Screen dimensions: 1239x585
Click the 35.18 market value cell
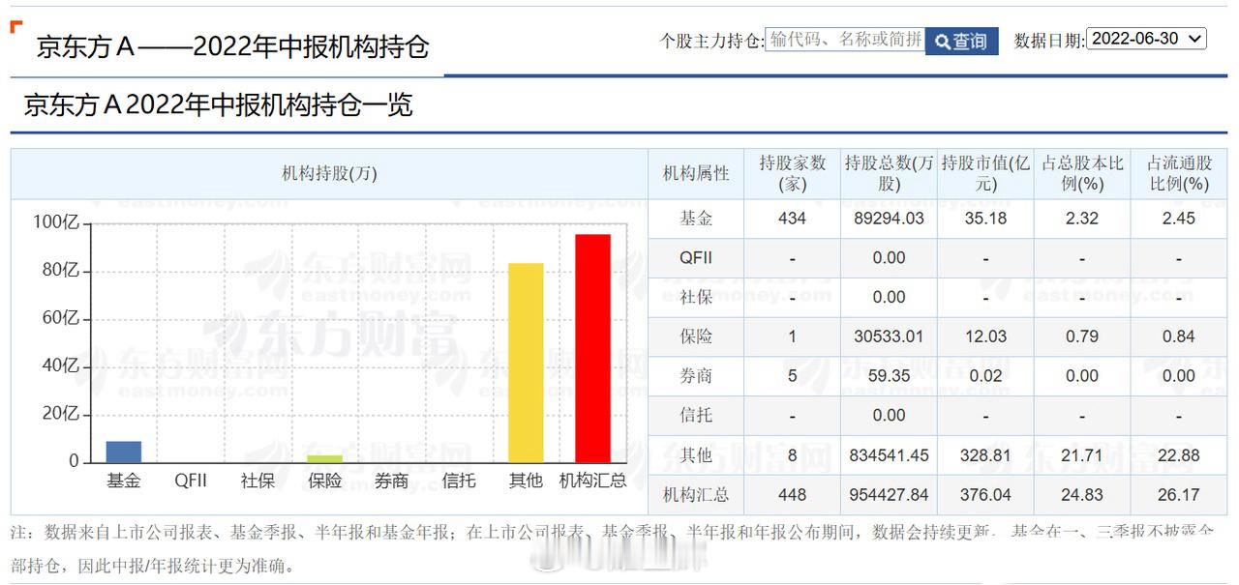(x=985, y=219)
